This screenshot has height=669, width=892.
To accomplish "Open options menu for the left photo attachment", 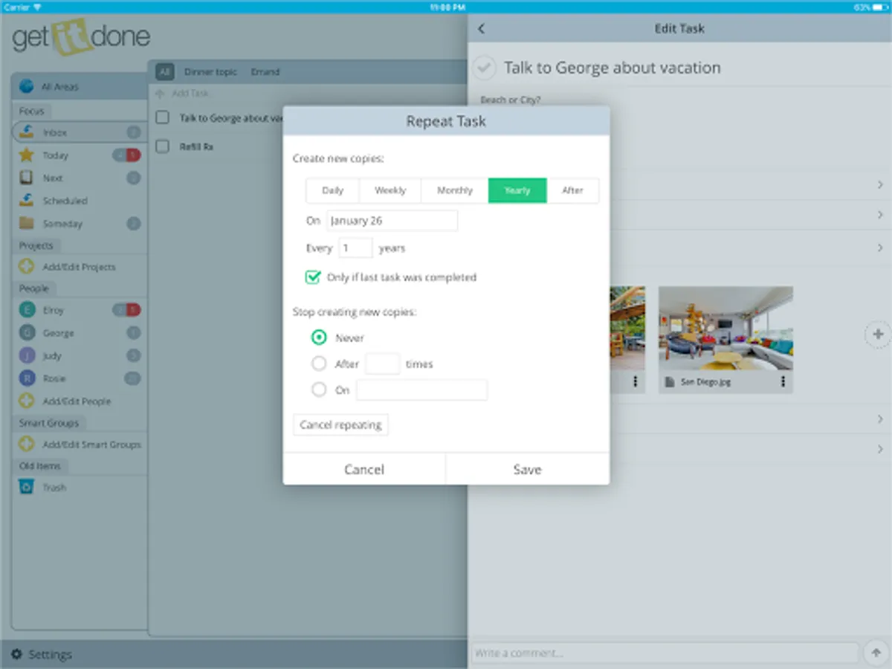I will pos(636,381).
